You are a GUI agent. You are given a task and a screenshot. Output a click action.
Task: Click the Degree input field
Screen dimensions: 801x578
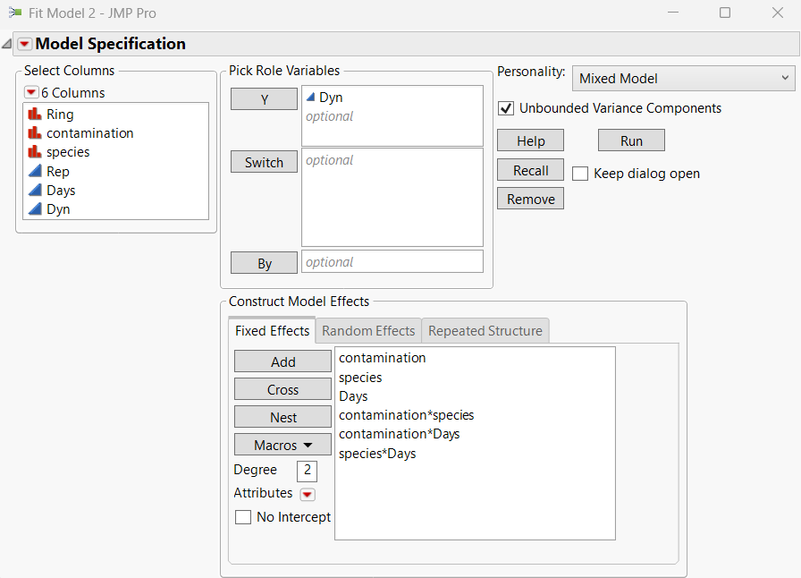(x=307, y=471)
